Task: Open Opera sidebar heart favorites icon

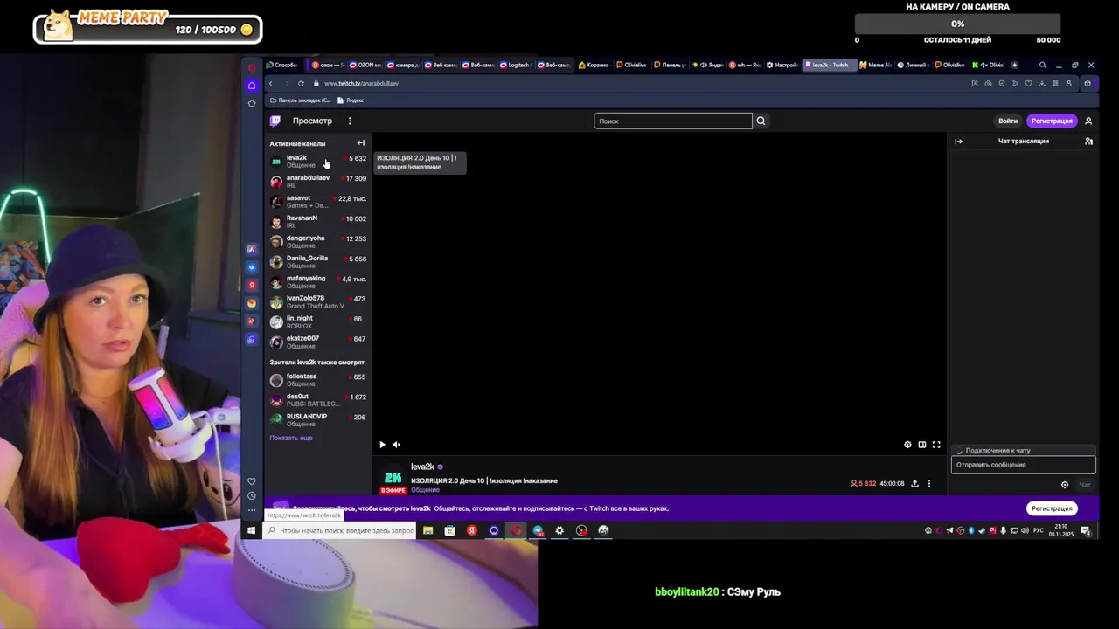Action: 252,481
